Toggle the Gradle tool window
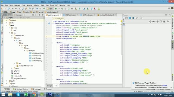This screenshot has width=174, height=97. click(x=173, y=36)
